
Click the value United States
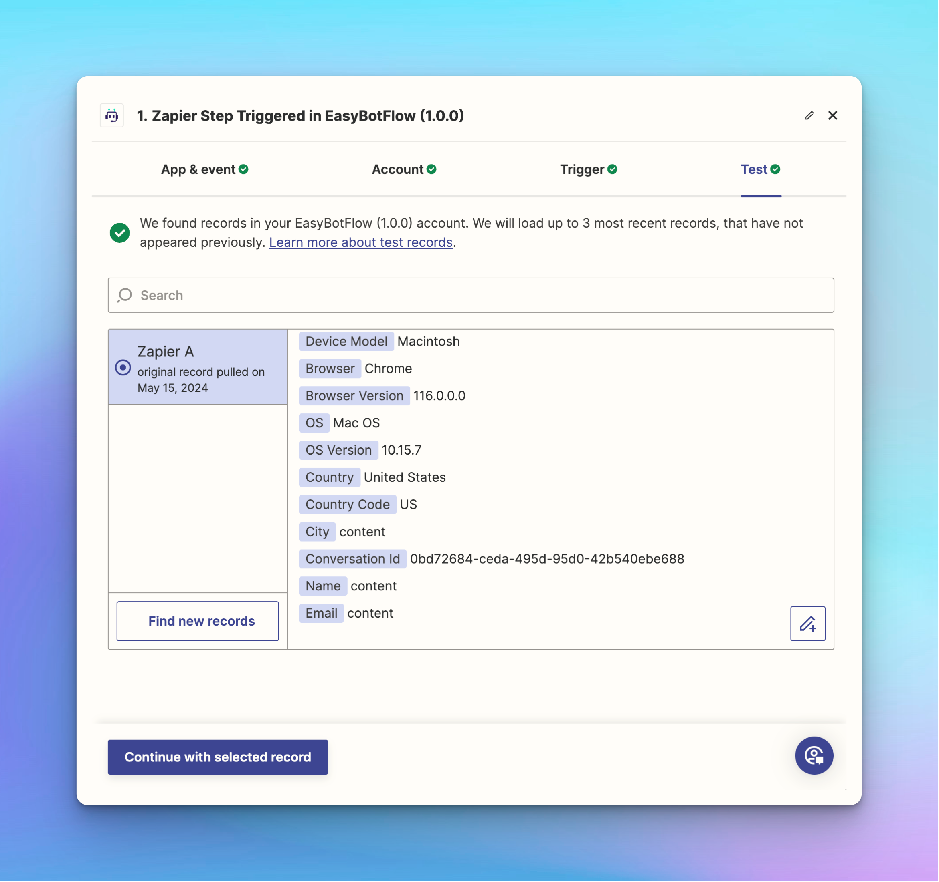405,477
